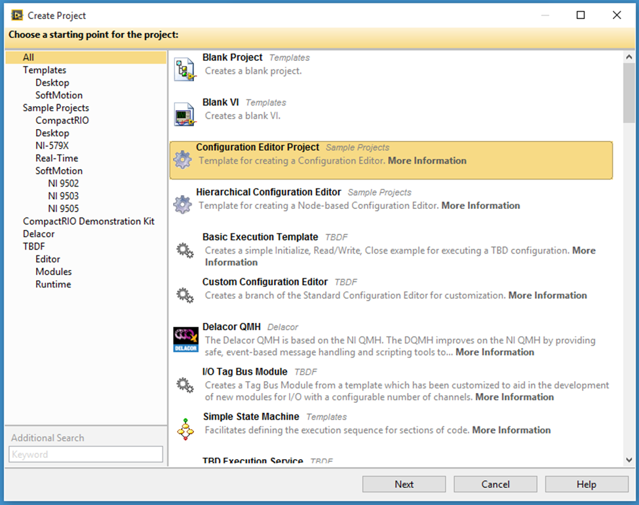This screenshot has height=505, width=639.
Task: Click the scroll down arrow of project list
Action: (x=629, y=460)
